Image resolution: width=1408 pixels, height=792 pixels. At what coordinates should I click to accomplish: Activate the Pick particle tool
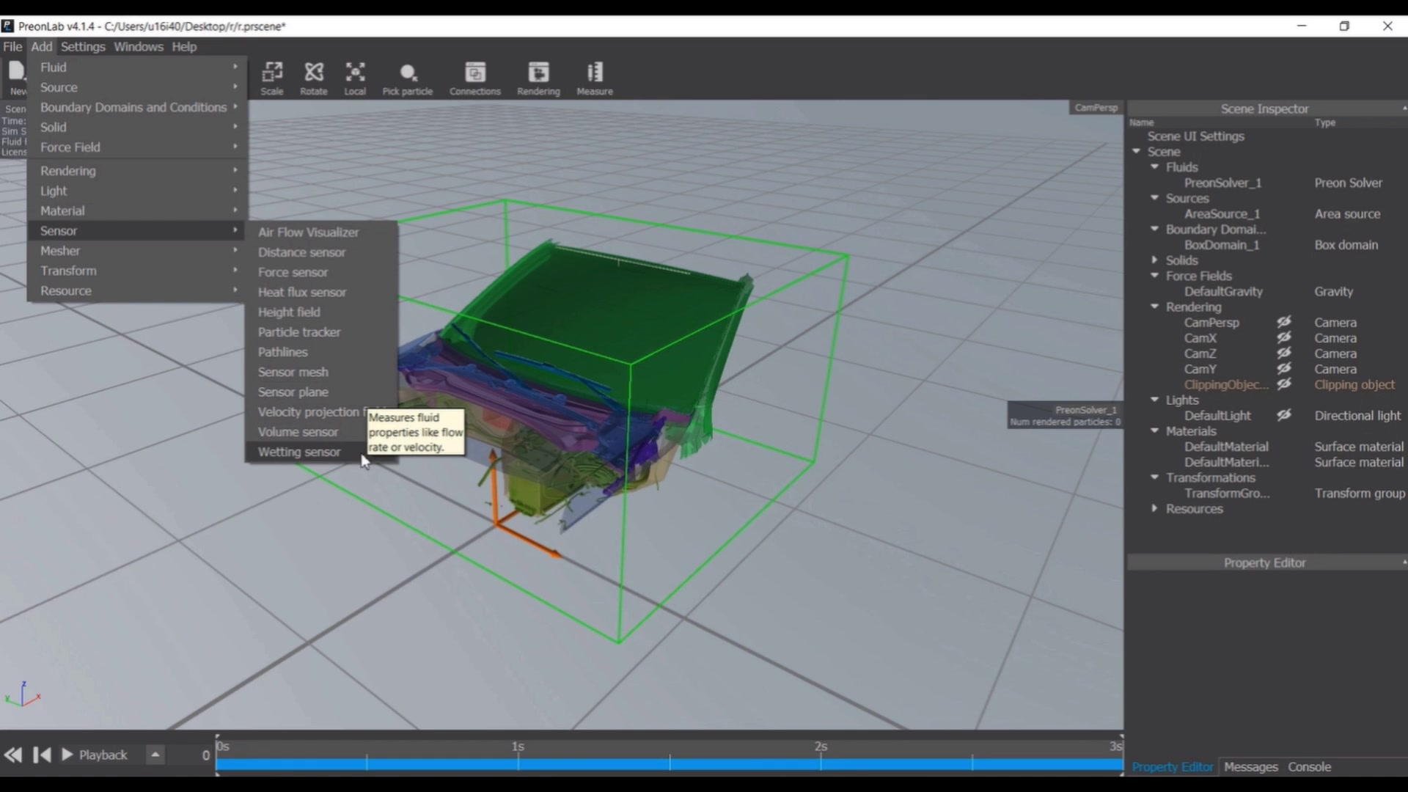point(408,73)
